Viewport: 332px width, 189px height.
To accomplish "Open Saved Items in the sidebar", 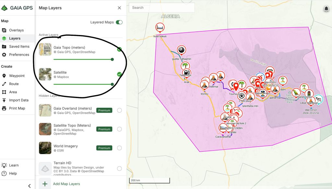I will 19,47.
